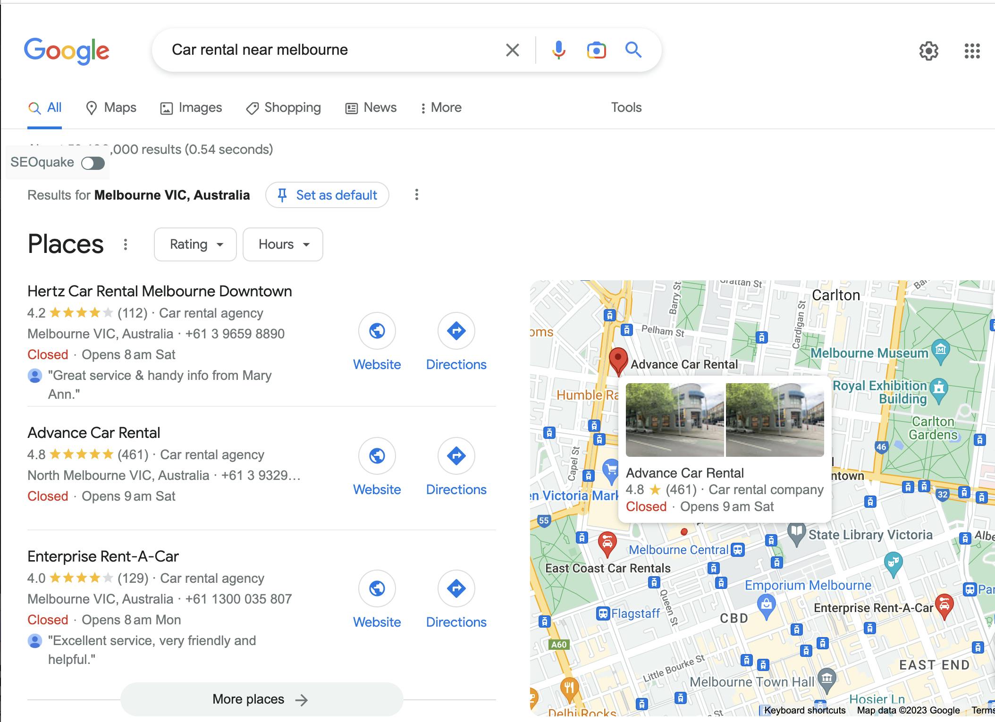Screen dimensions: 995x722
Task: Click the Google apps grid icon
Action: pos(972,50)
